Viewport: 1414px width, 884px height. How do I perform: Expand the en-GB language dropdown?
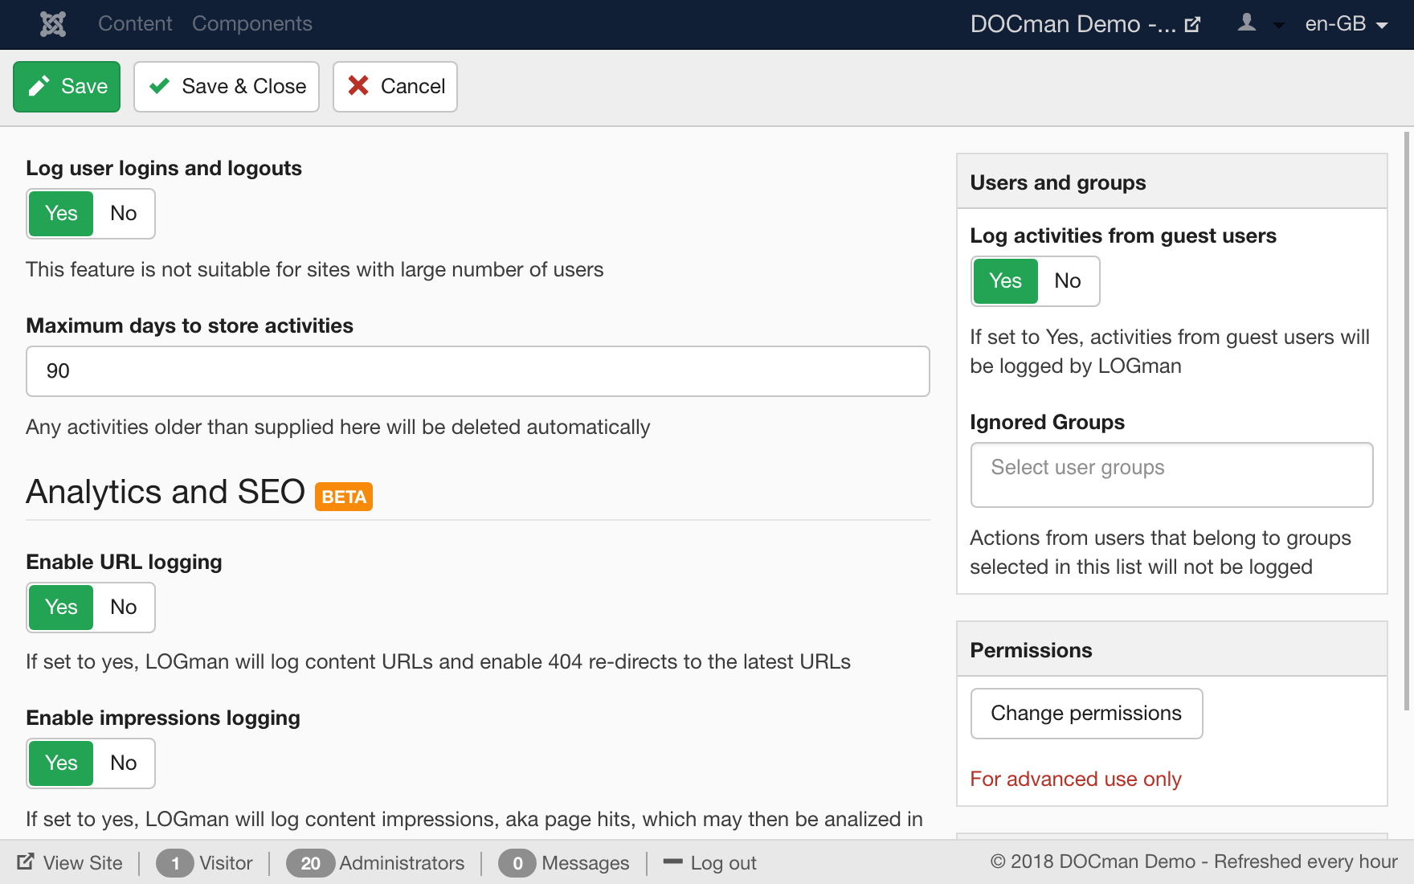coord(1347,24)
